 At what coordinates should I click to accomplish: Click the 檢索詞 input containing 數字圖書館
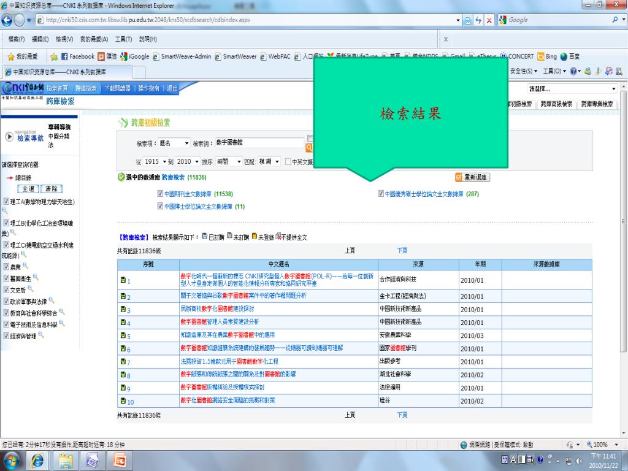click(259, 142)
